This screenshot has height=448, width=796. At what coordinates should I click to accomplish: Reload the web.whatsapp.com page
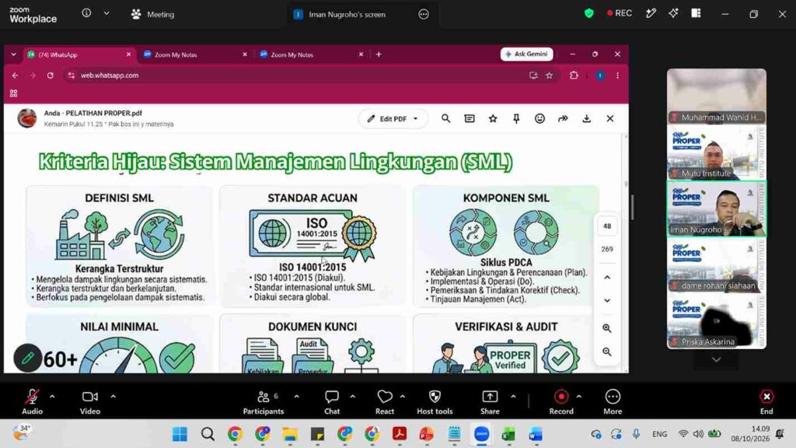50,75
